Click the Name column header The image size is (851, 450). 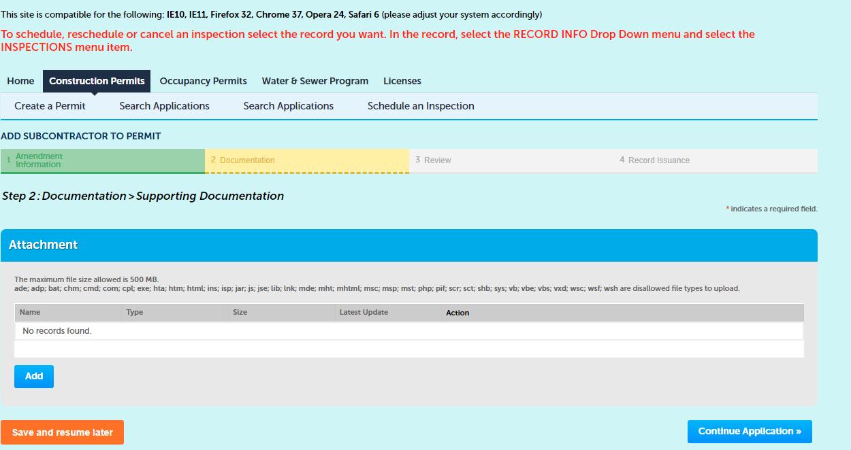point(30,313)
